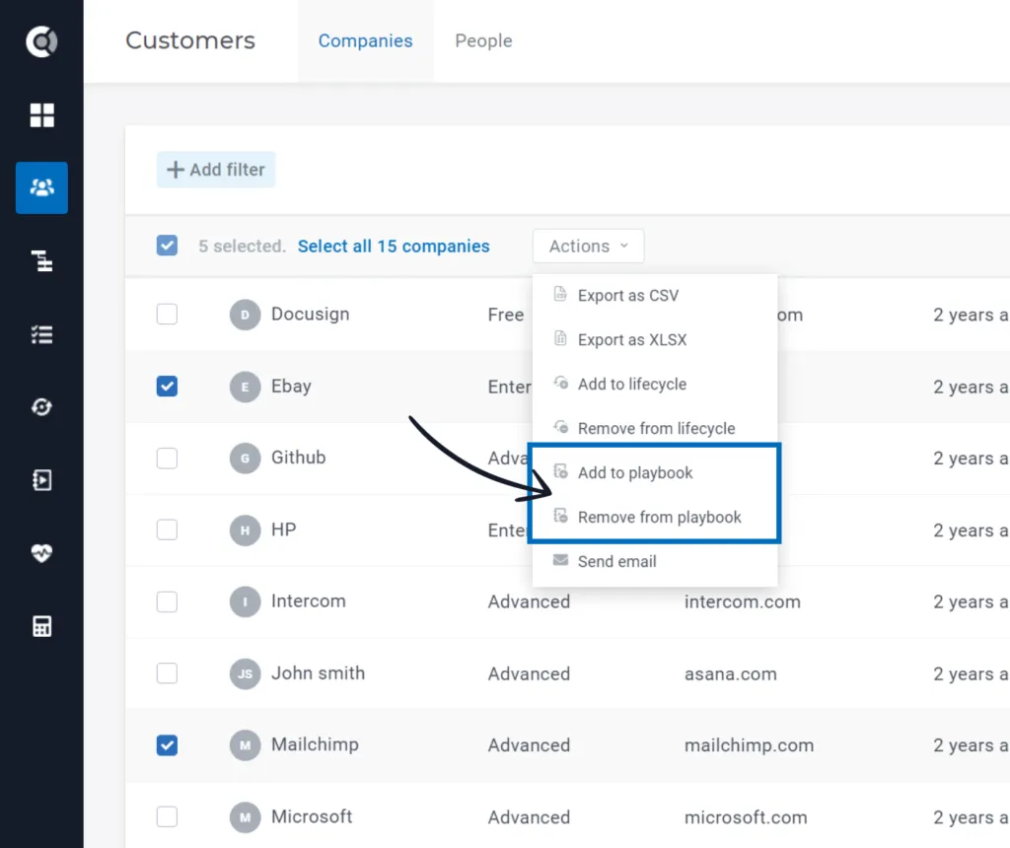Uncheck the Ebay row checkbox

tap(167, 387)
